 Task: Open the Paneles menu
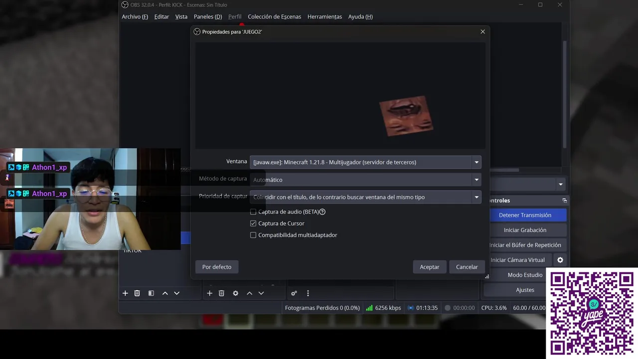pos(208,16)
